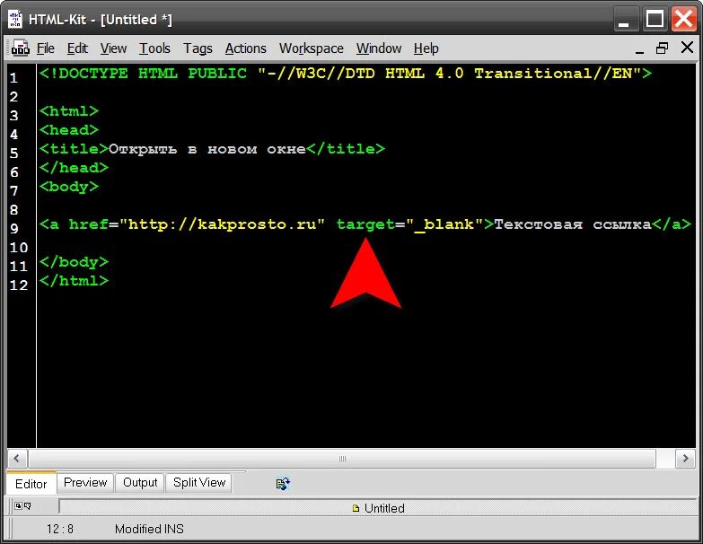Screen dimensions: 703x544
Task: Click the opening <html> tag on line 3
Action: pyautogui.click(x=68, y=111)
